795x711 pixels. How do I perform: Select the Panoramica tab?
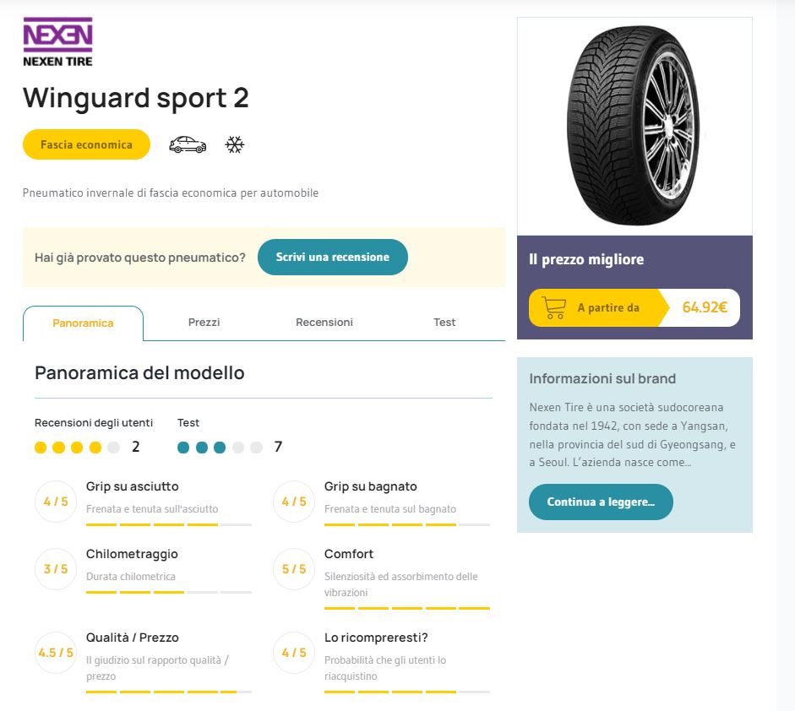pos(83,323)
